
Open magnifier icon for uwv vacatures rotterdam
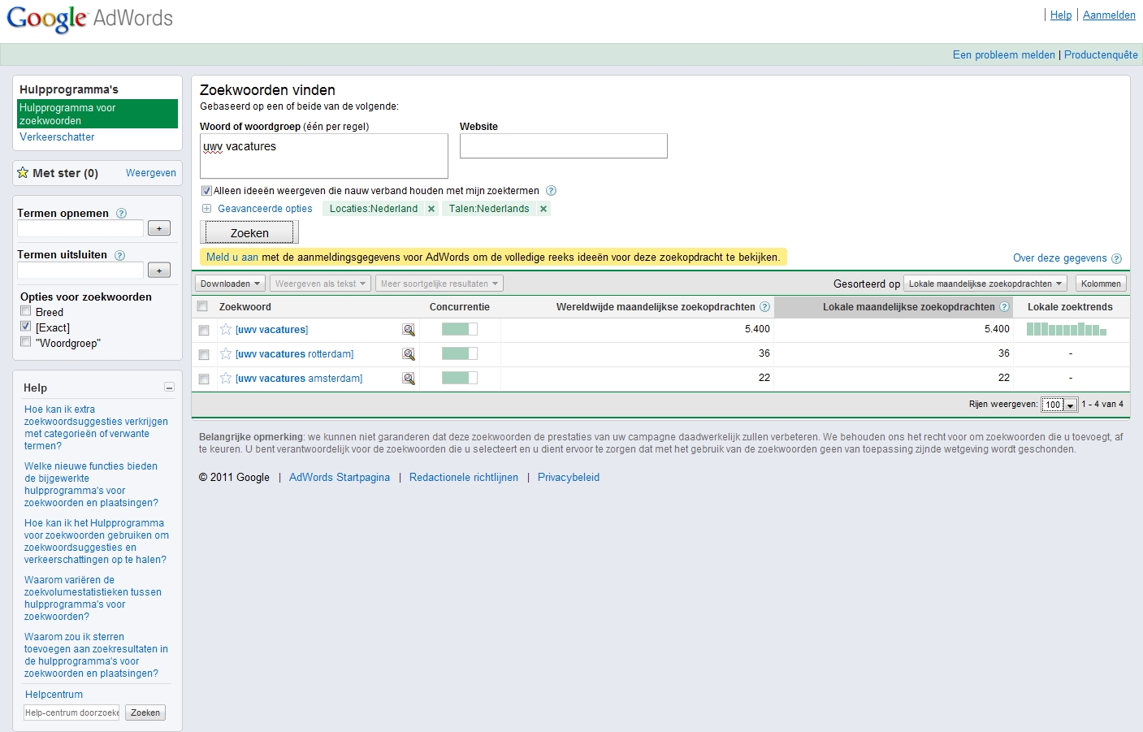409,354
